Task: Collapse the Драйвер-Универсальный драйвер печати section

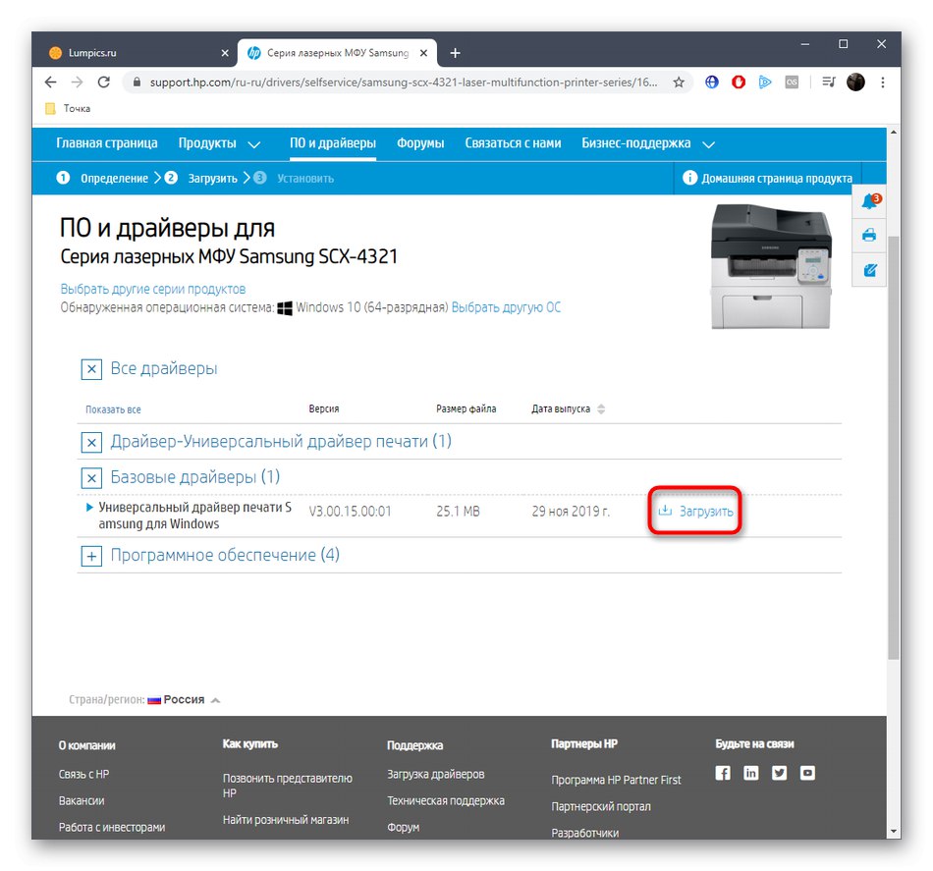Action: [90, 442]
